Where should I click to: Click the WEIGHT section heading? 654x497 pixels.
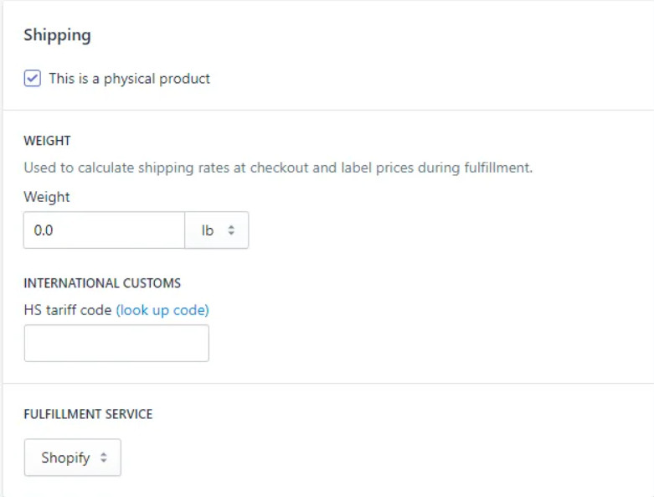click(x=47, y=141)
